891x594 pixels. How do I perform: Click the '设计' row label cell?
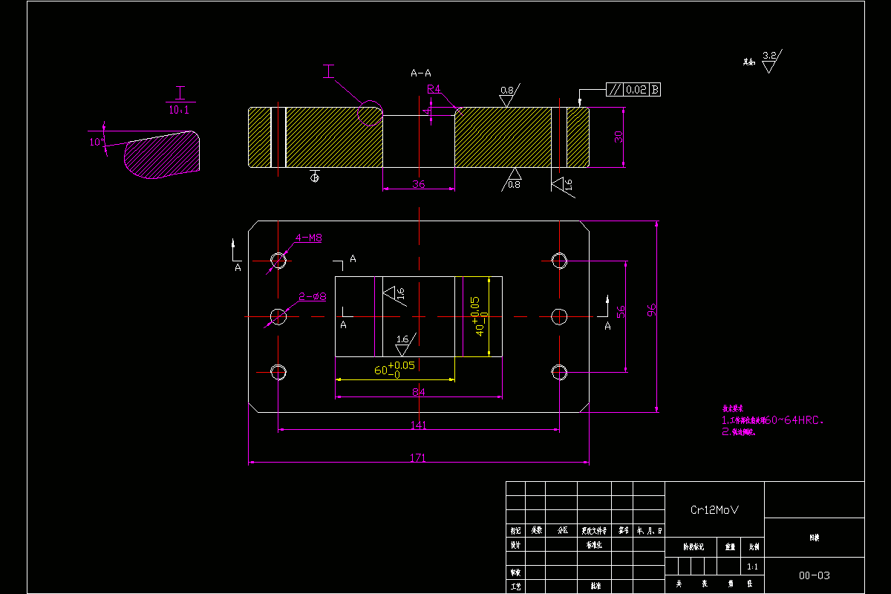pos(515,544)
